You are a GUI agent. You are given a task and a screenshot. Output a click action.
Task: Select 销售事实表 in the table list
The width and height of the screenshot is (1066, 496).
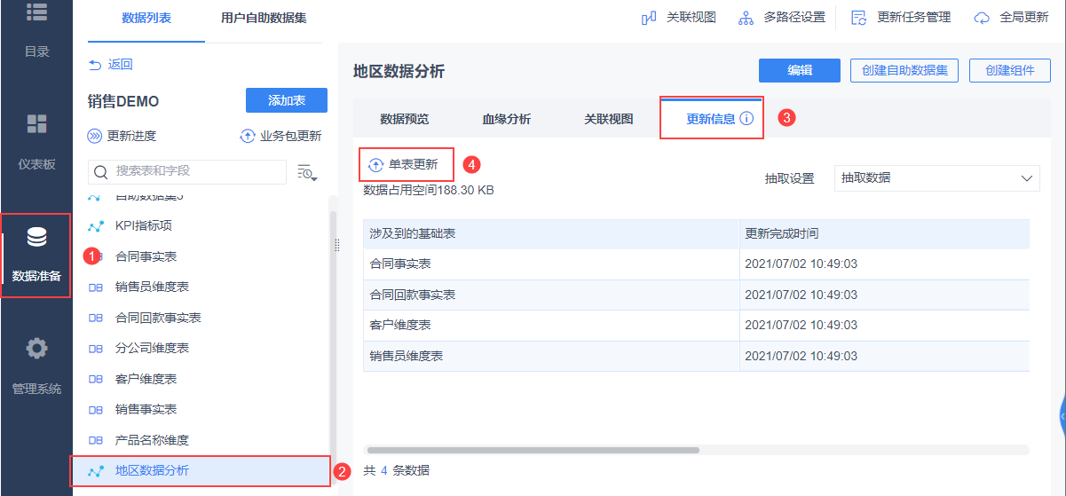(x=146, y=409)
